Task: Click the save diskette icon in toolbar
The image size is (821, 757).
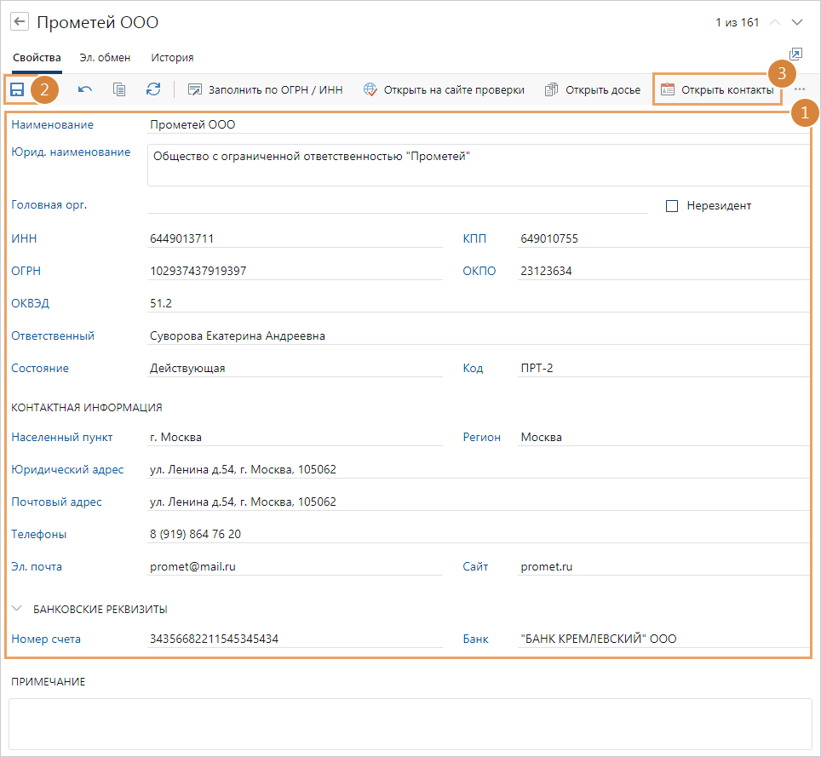Action: [17, 89]
